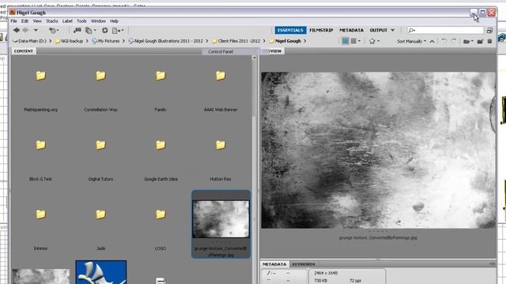Screen dimensions: 506x284
Task: Switch to the Essentials workspace
Action: click(x=290, y=30)
